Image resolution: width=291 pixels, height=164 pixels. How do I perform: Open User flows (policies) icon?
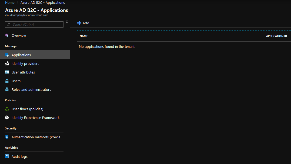(x=6, y=109)
